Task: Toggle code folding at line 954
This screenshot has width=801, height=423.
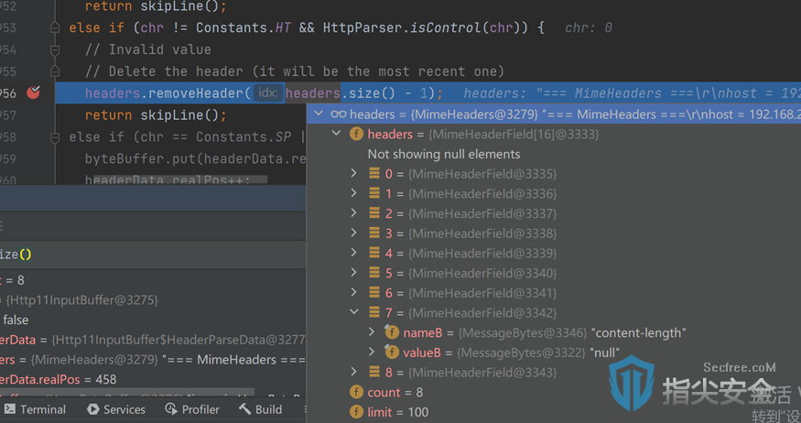Action: point(55,49)
